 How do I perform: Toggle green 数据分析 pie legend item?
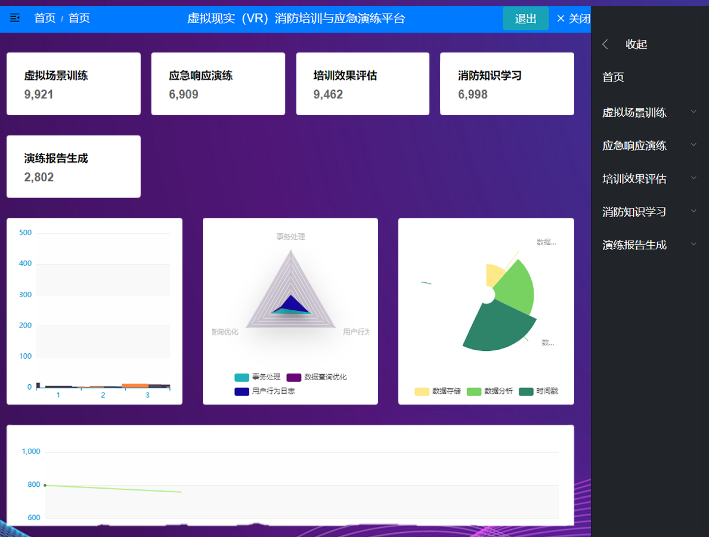(474, 391)
